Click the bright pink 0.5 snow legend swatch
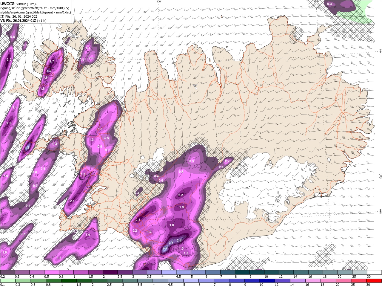Image resolution: width=382 pixels, height=287 pixels. (51, 272)
